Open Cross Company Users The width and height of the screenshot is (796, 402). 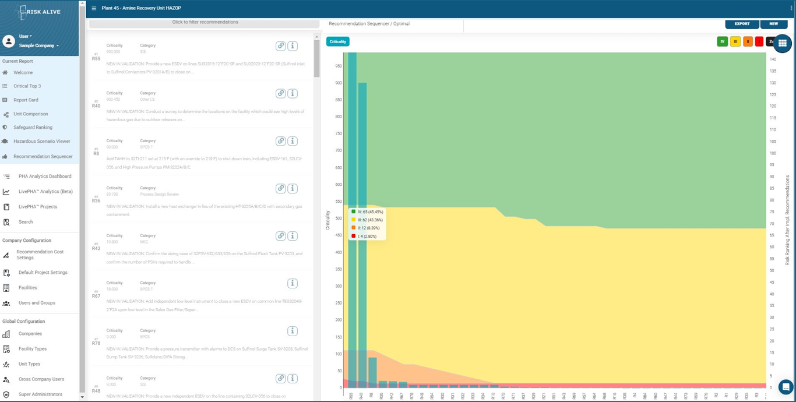tap(41, 379)
